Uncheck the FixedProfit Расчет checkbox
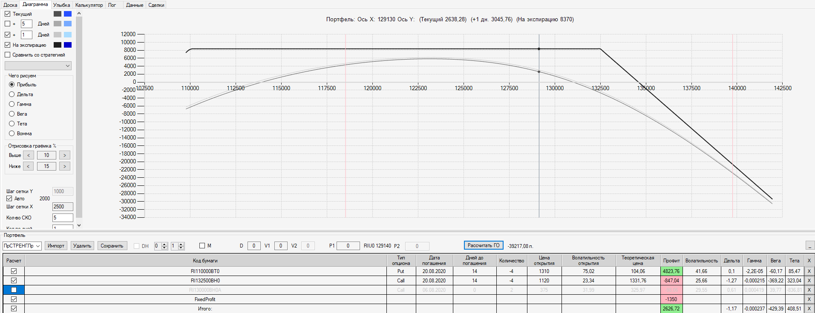 14,299
